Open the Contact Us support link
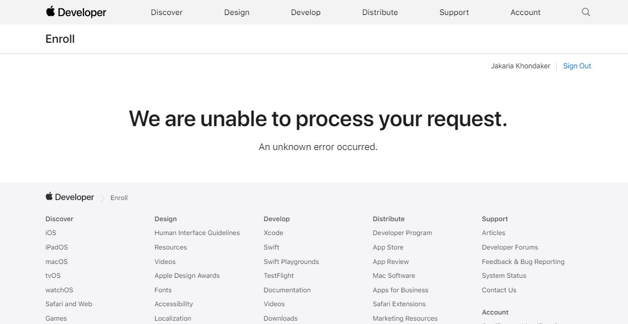The height and width of the screenshot is (324, 628). coord(499,290)
